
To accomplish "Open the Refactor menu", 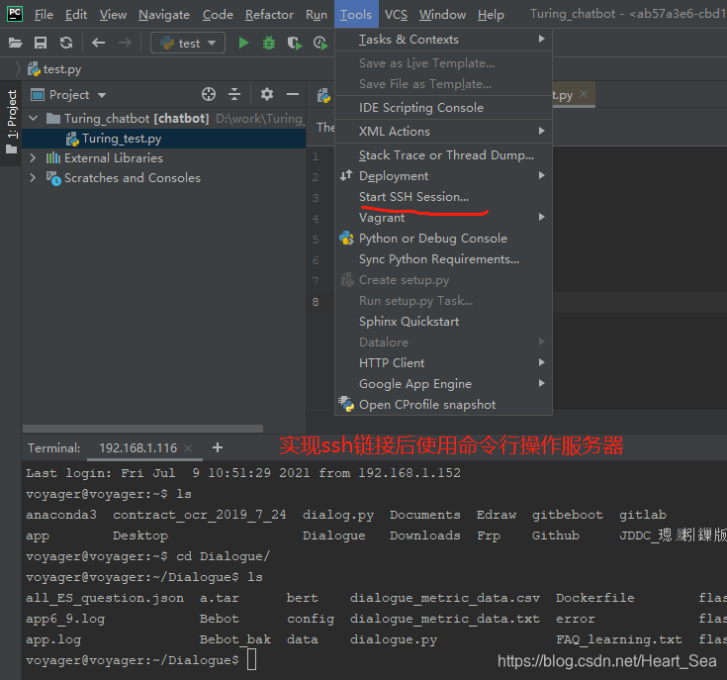I will tap(269, 15).
